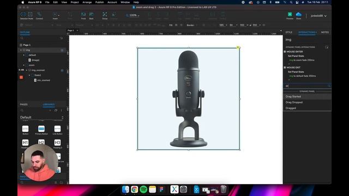Click the microphone image on canvas
Screen dimensions: 349x196
(x=189, y=99)
